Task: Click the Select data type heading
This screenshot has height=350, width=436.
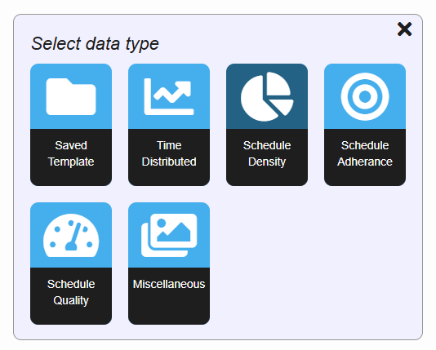Action: [x=95, y=44]
